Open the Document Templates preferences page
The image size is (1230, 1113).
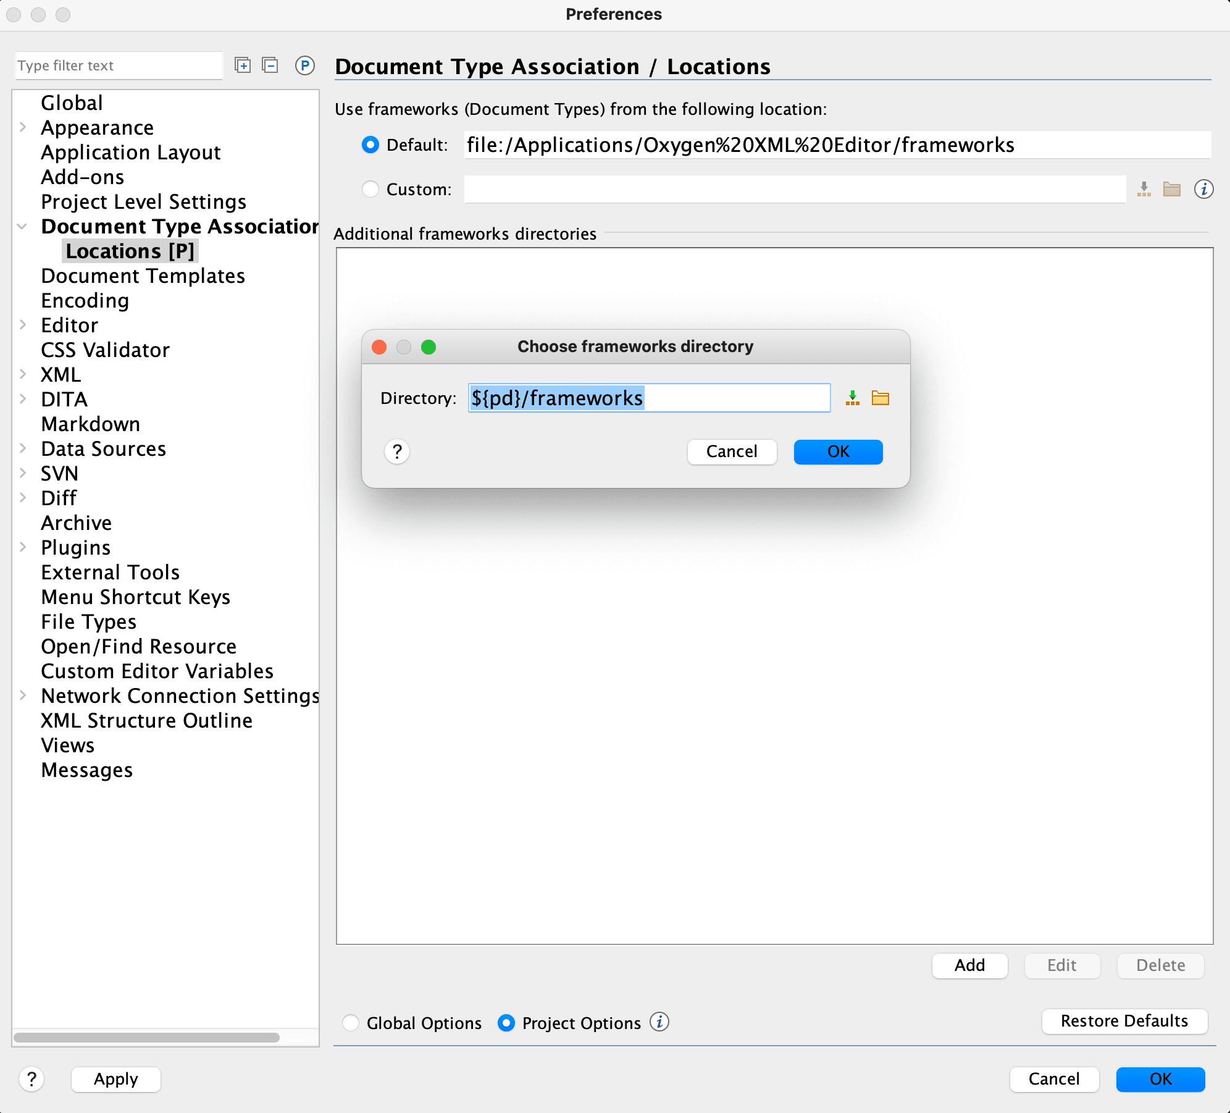point(143,275)
